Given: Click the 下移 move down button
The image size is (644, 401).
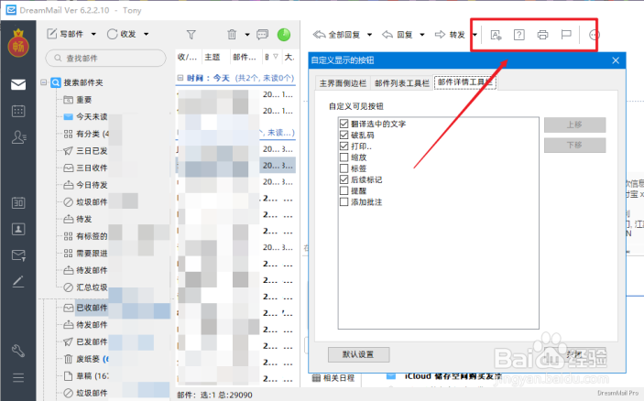Looking at the screenshot, I should pos(574,145).
